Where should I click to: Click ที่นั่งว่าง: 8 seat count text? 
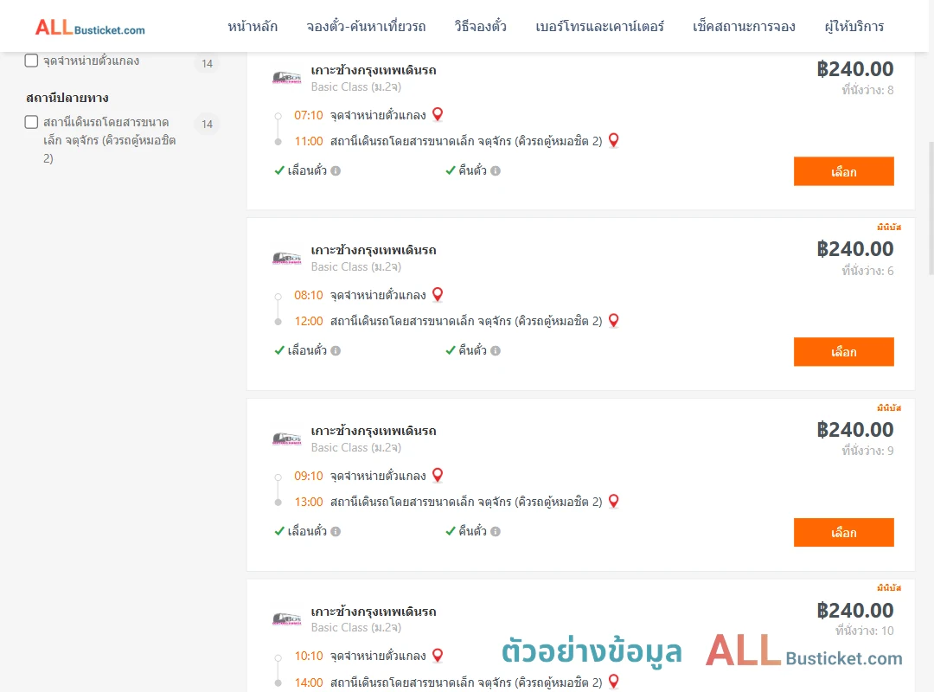(x=867, y=90)
